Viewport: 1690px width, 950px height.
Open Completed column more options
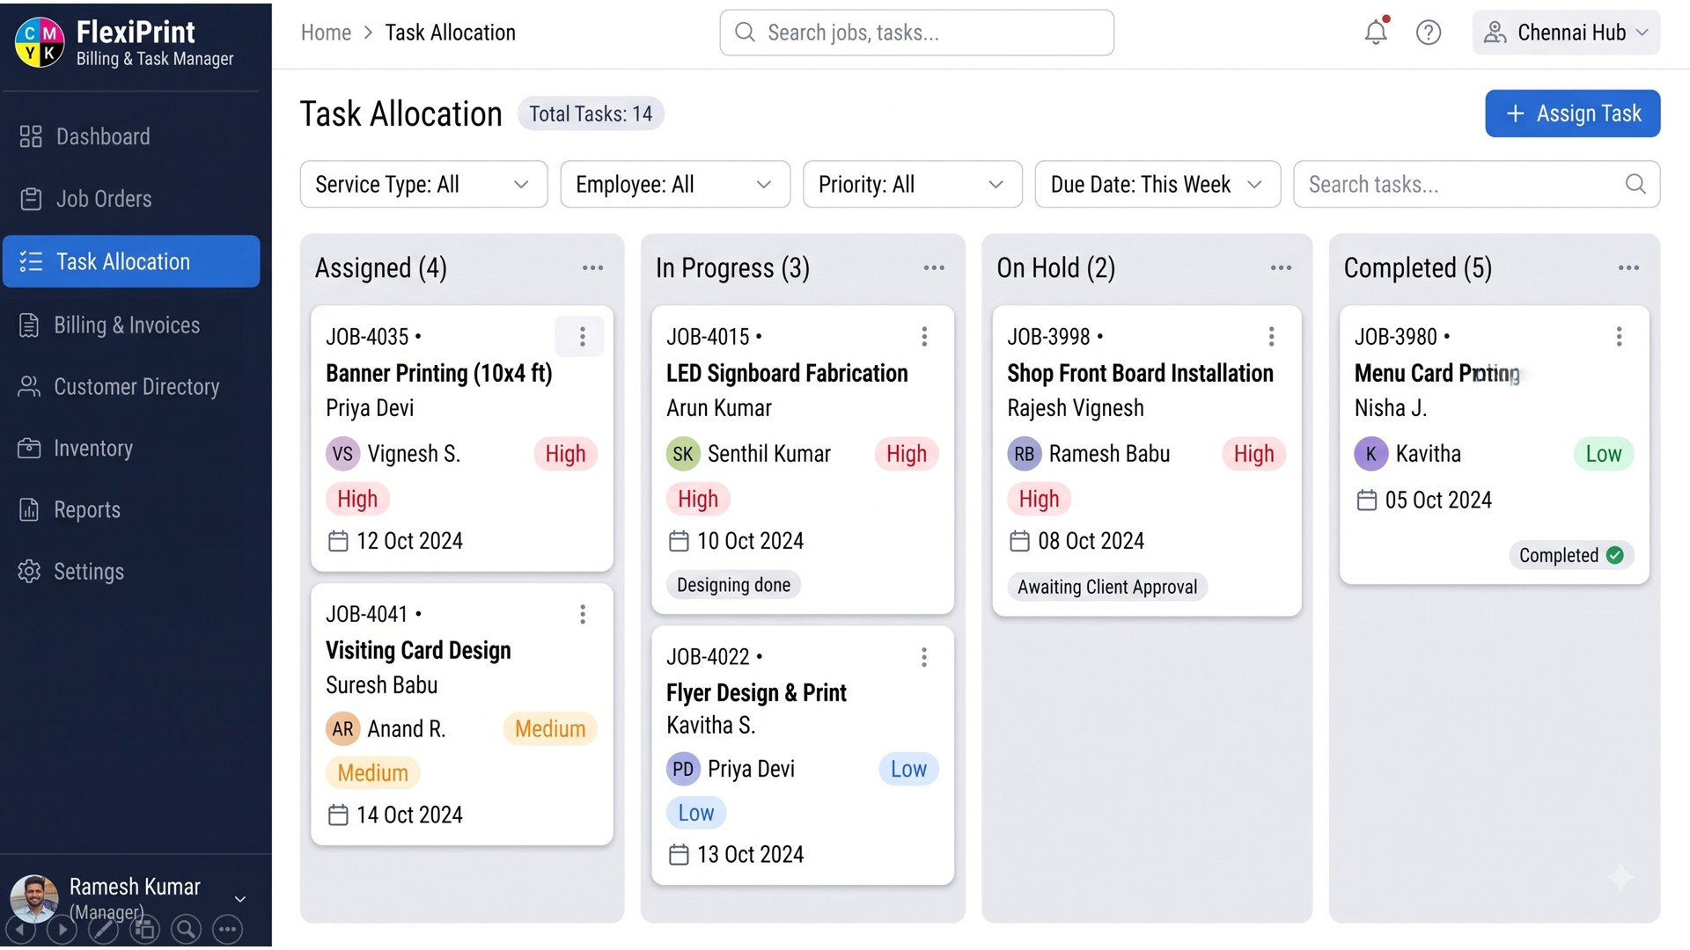[1628, 267]
